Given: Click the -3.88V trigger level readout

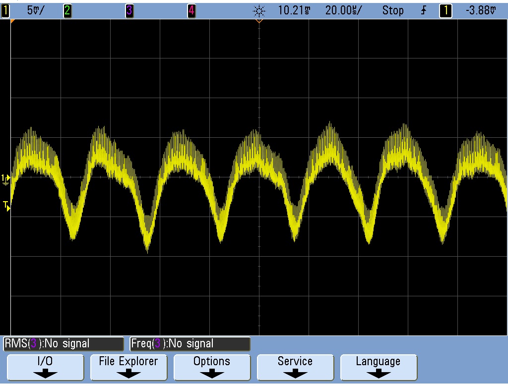Looking at the screenshot, I should (481, 11).
